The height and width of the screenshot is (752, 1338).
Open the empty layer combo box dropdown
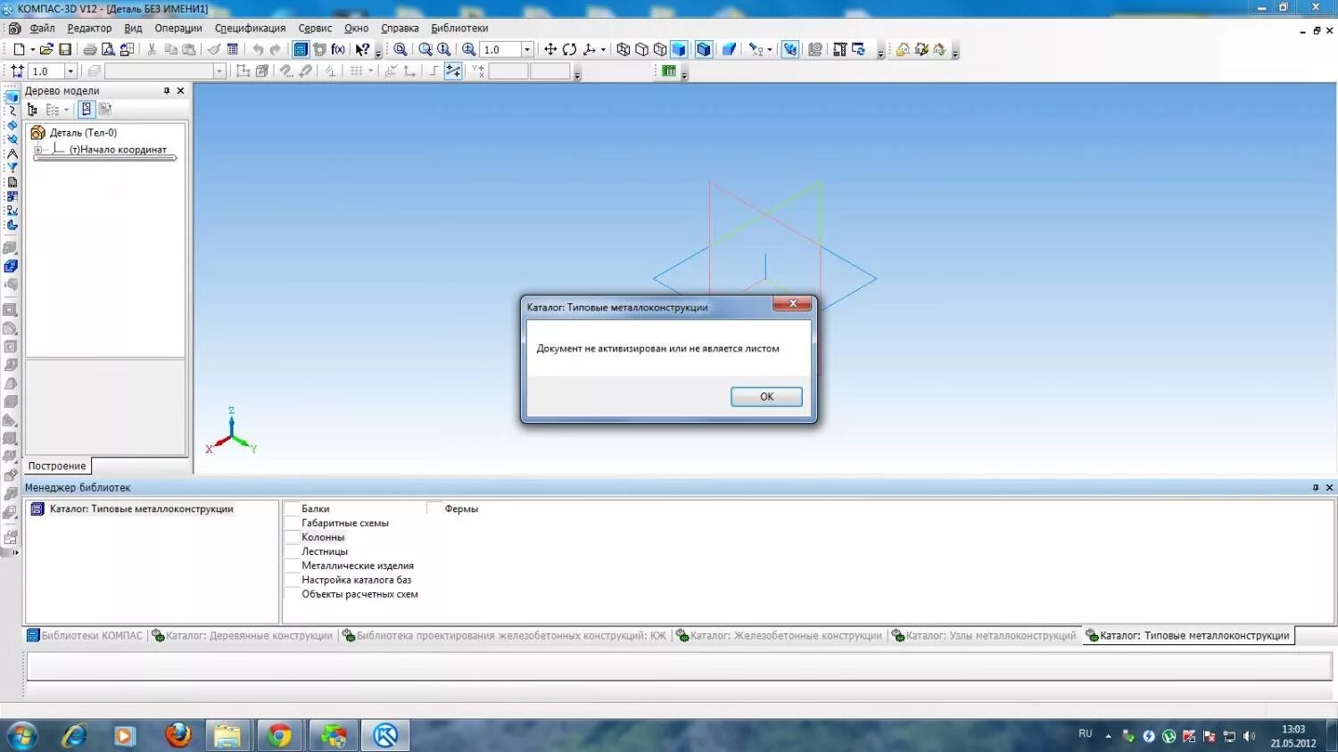pyautogui.click(x=219, y=71)
